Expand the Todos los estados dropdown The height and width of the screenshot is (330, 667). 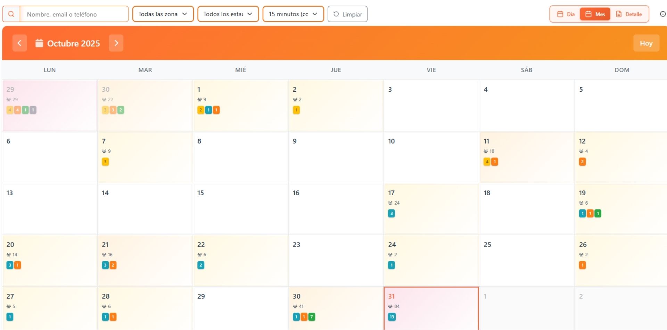pyautogui.click(x=228, y=14)
